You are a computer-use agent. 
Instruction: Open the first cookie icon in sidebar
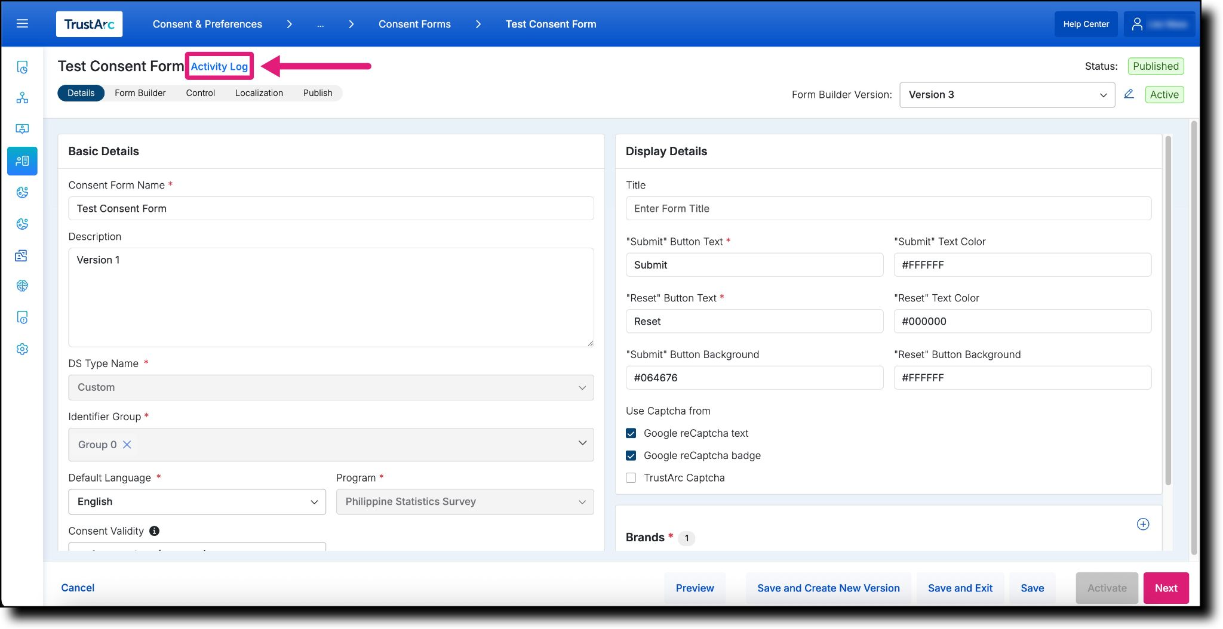tap(22, 192)
